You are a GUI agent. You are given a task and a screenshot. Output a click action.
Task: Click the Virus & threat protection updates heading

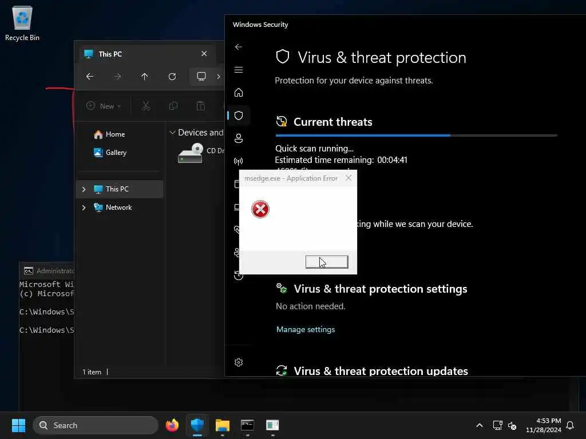pos(381,371)
